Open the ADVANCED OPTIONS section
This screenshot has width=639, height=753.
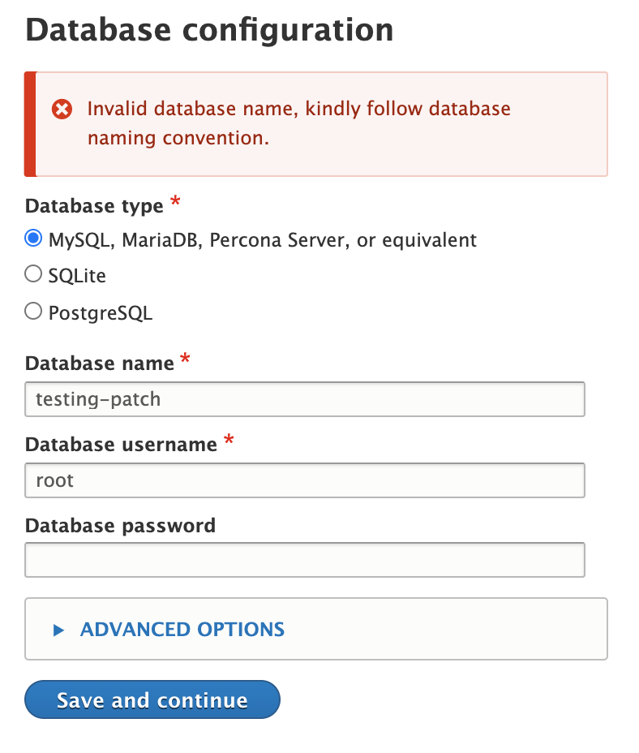182,630
